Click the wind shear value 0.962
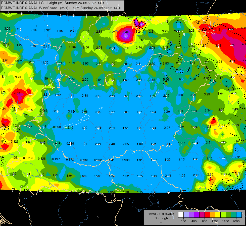Viewport: 246px width, 226px height. (x=98, y=160)
